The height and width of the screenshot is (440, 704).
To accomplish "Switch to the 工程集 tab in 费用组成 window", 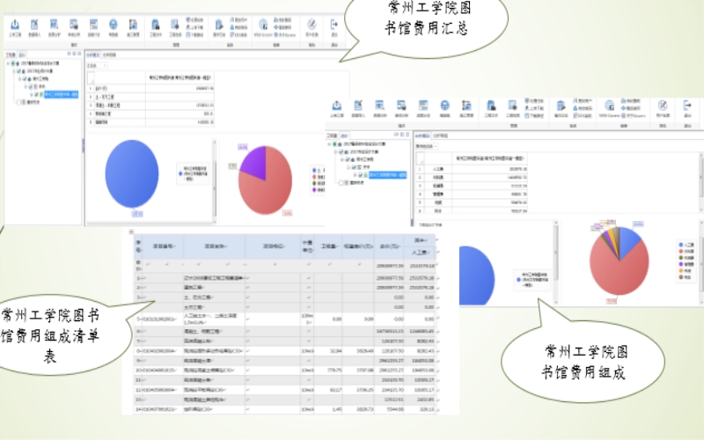I will coord(332,136).
